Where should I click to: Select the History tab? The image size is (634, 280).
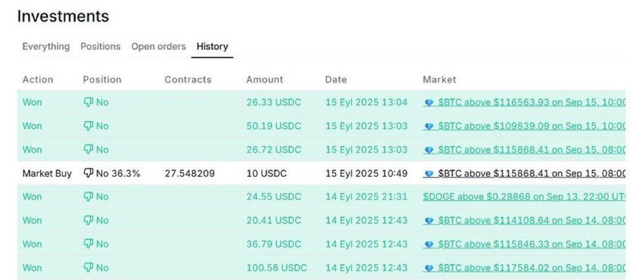(x=213, y=47)
